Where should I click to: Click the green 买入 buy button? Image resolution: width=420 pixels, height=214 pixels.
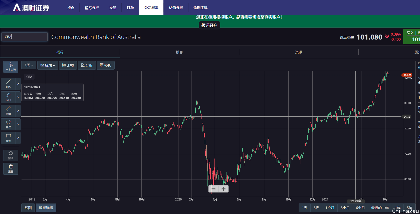click(x=412, y=37)
